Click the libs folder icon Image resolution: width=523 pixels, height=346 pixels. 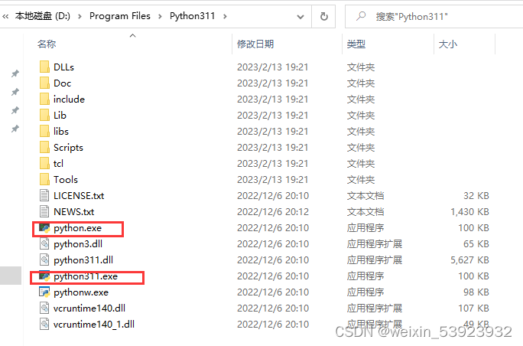coord(44,131)
